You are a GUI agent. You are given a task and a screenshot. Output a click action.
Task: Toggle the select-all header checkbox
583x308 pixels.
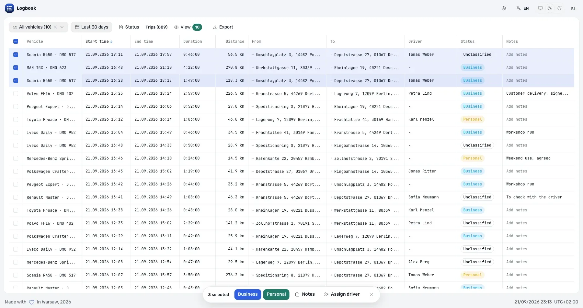[x=16, y=41]
